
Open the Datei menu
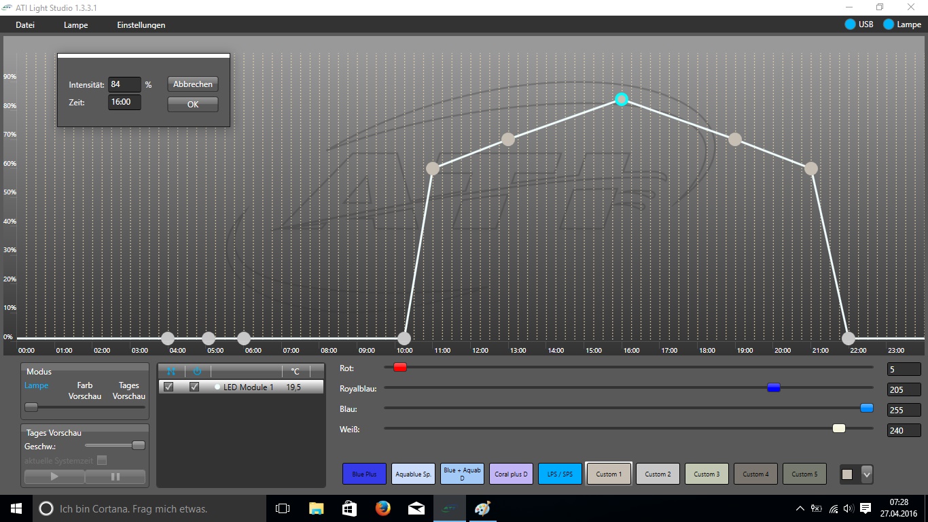click(25, 25)
